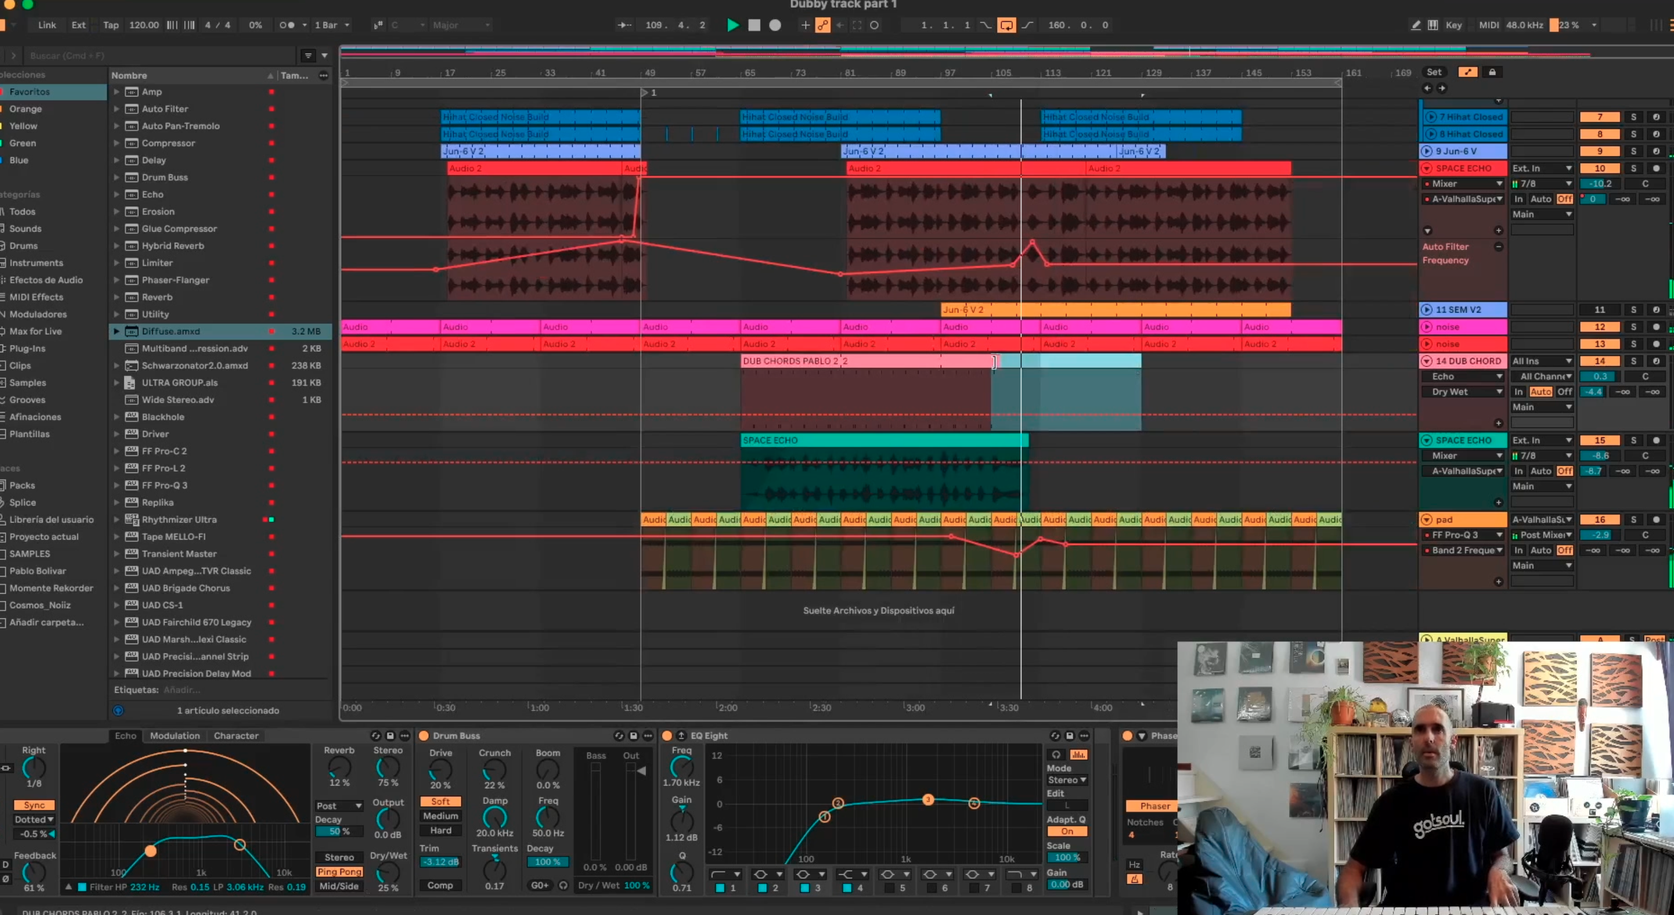Solo the SPACE ECHO track 10
1674x915 pixels.
1633,168
